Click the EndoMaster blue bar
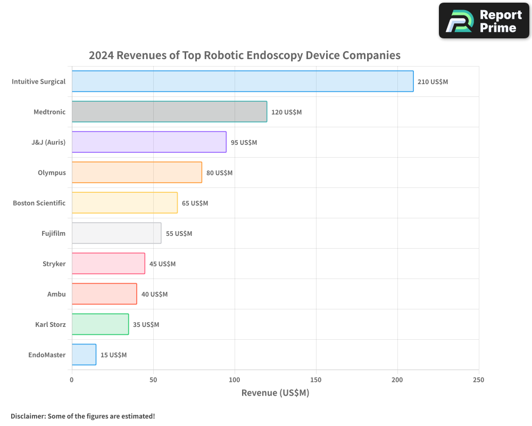The image size is (532, 426). pos(83,355)
